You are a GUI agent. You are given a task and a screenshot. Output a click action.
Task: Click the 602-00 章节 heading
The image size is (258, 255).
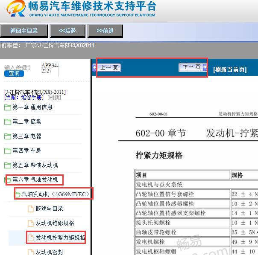click(x=161, y=133)
